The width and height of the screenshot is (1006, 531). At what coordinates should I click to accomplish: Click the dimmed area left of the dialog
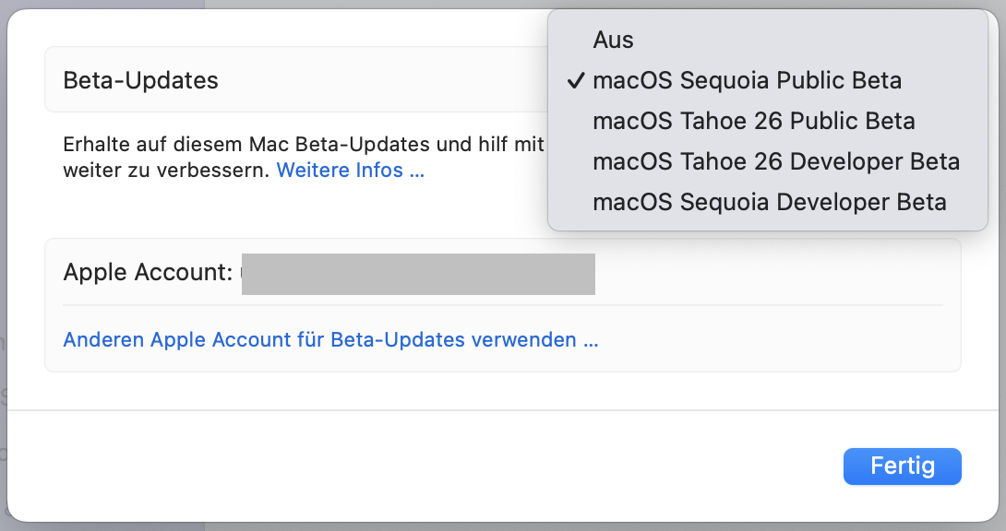[x=3, y=277]
